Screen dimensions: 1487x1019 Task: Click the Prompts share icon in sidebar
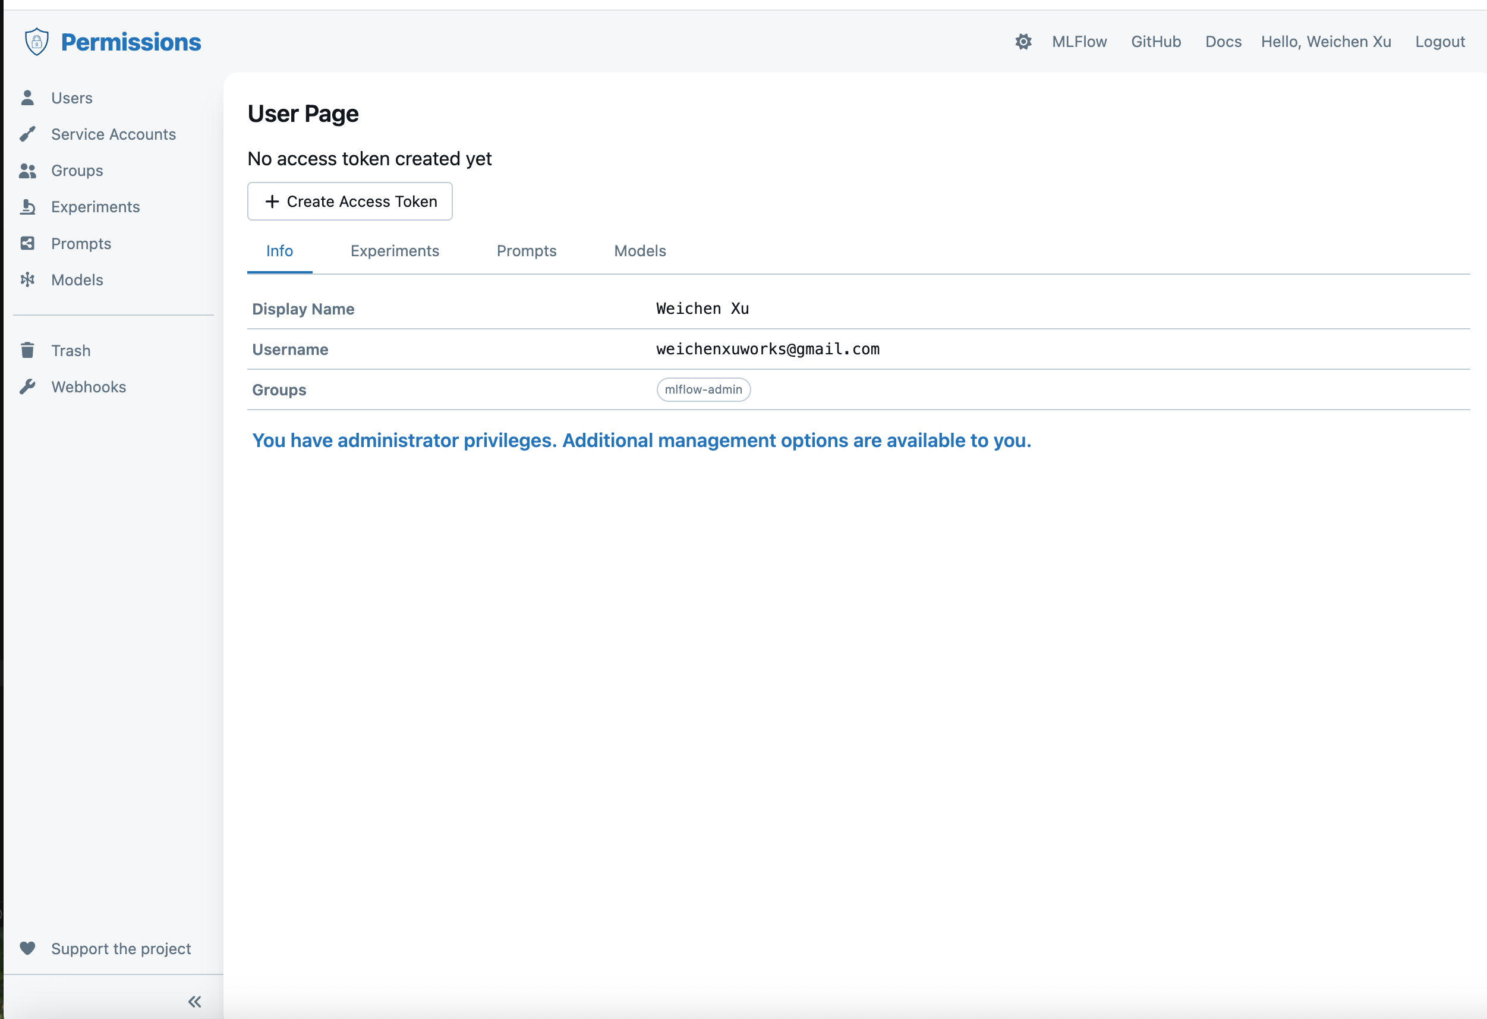(27, 243)
